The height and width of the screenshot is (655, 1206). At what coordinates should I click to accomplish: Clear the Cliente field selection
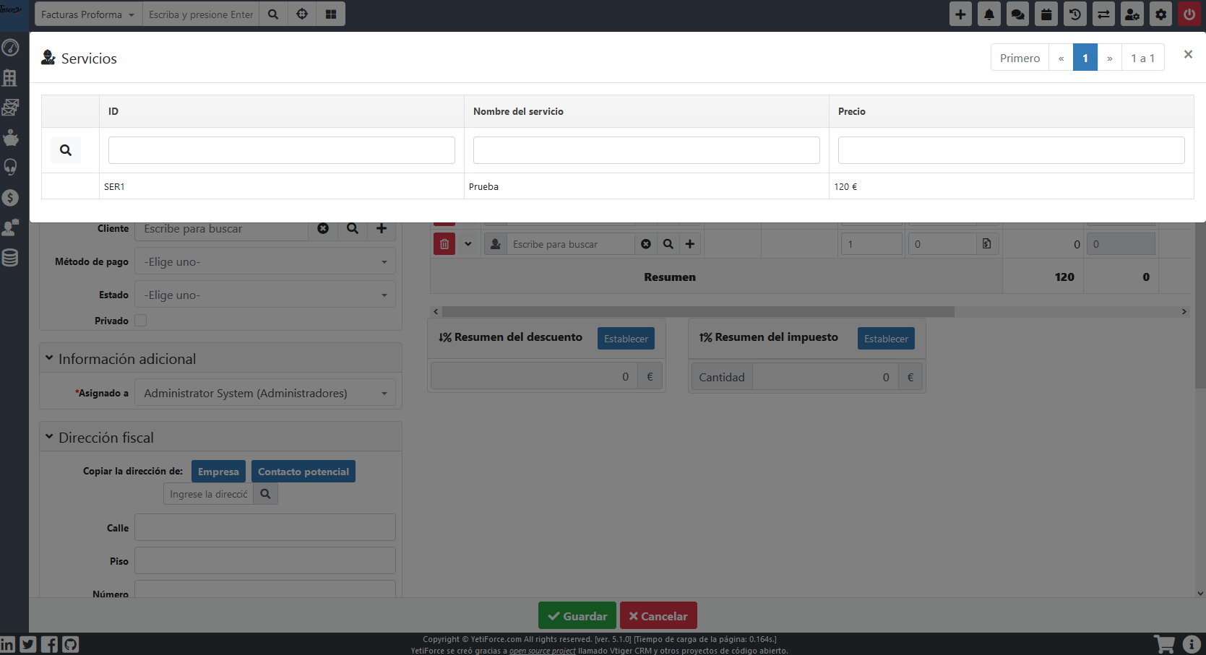tap(323, 228)
